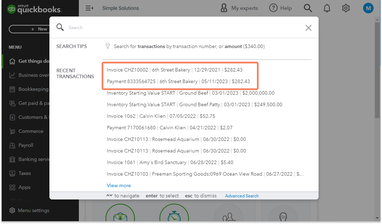Close the search panel
The image size is (382, 224).
tap(308, 28)
